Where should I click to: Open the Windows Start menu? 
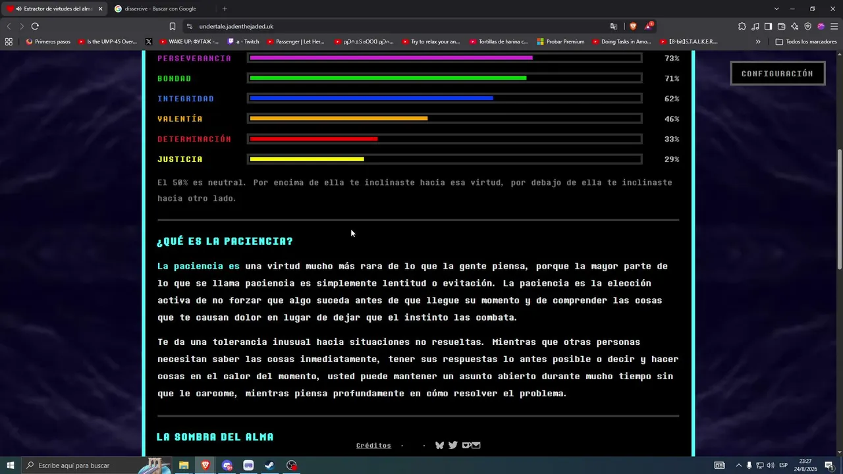click(10, 465)
